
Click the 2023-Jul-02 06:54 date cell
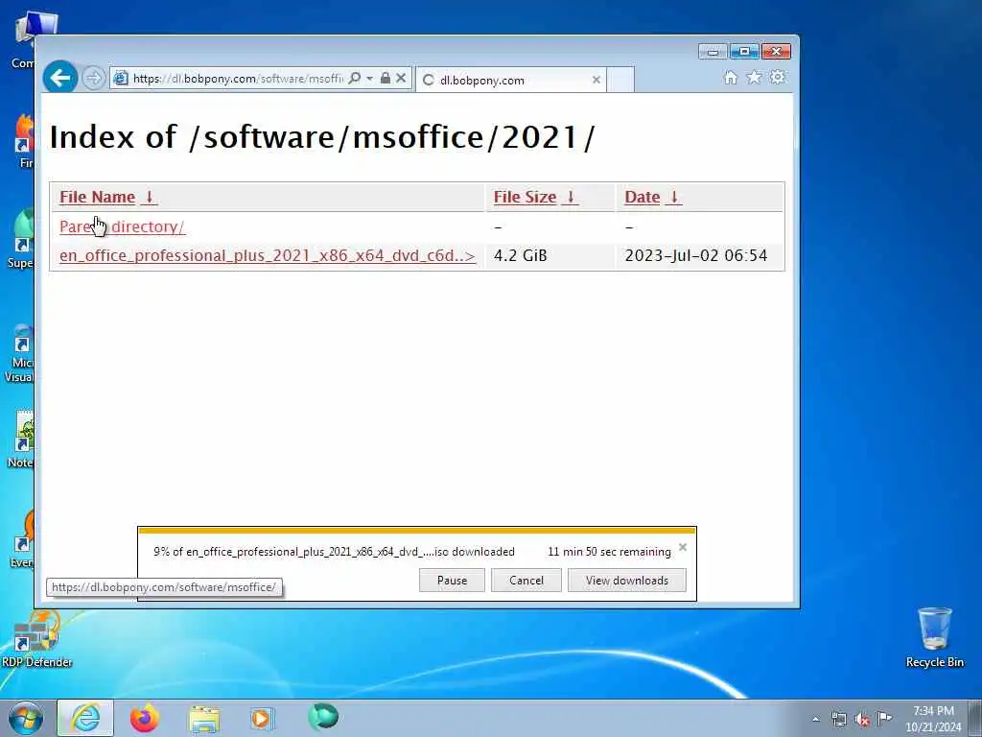pyautogui.click(x=696, y=255)
